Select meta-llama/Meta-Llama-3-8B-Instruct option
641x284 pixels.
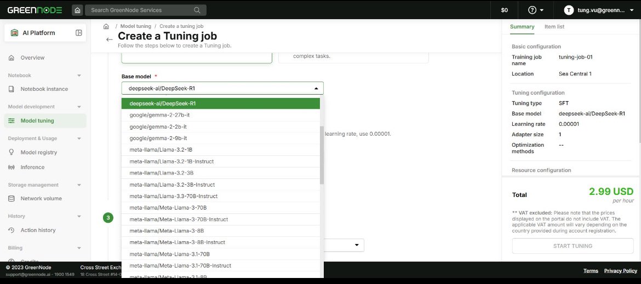click(x=221, y=242)
